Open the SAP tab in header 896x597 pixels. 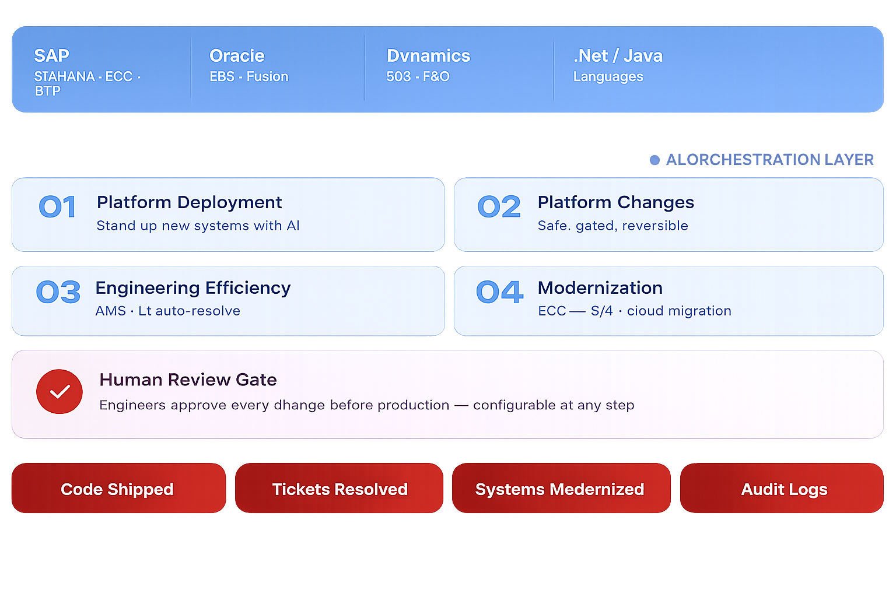pyautogui.click(x=103, y=69)
